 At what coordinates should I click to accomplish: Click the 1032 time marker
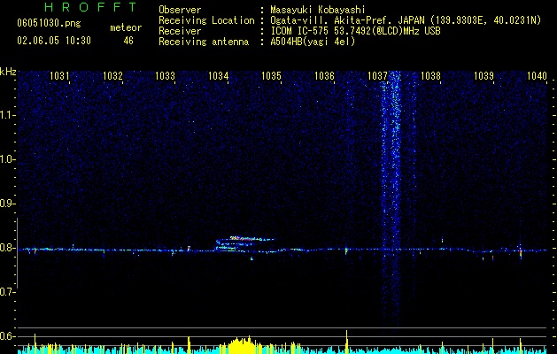point(112,75)
